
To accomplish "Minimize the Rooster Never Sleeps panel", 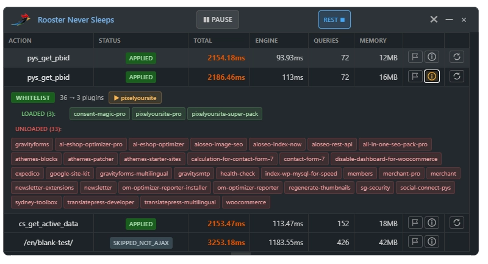I will click(449, 20).
